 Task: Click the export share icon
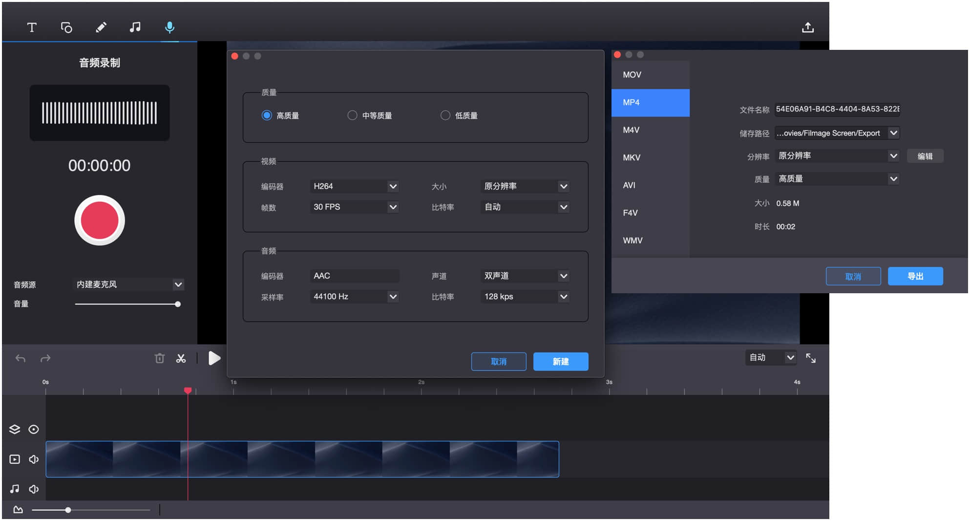[807, 28]
